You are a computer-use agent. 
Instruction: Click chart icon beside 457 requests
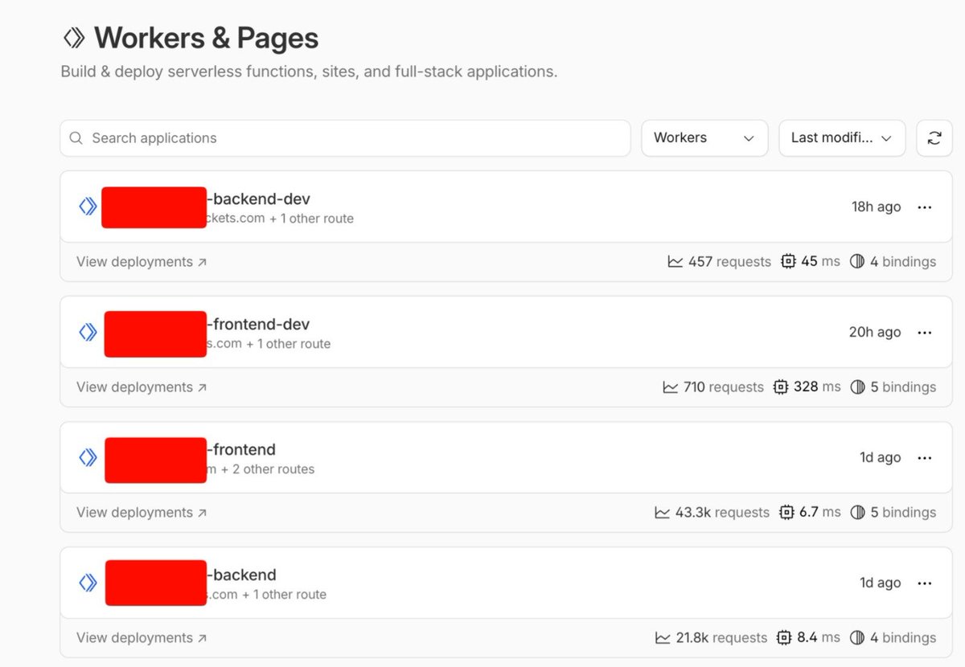[675, 261]
